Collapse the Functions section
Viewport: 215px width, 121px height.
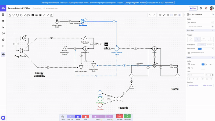click(213, 30)
